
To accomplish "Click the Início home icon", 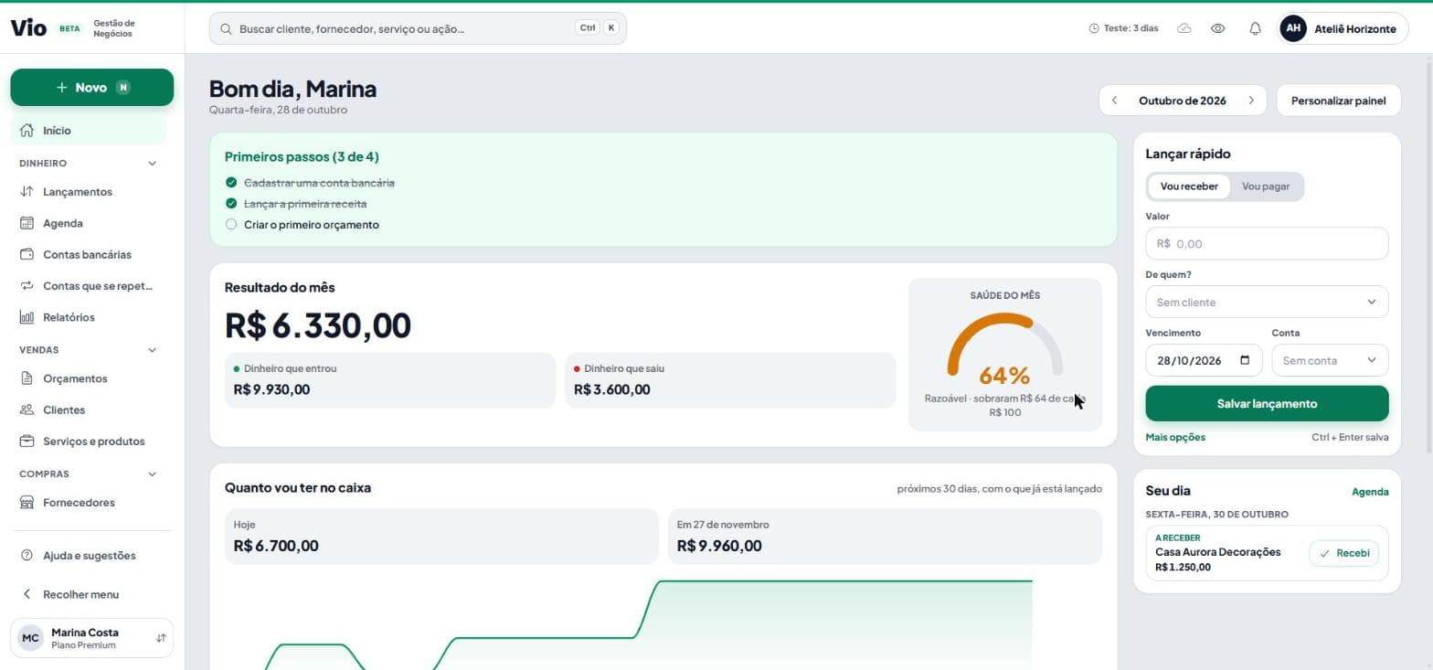I will point(27,130).
